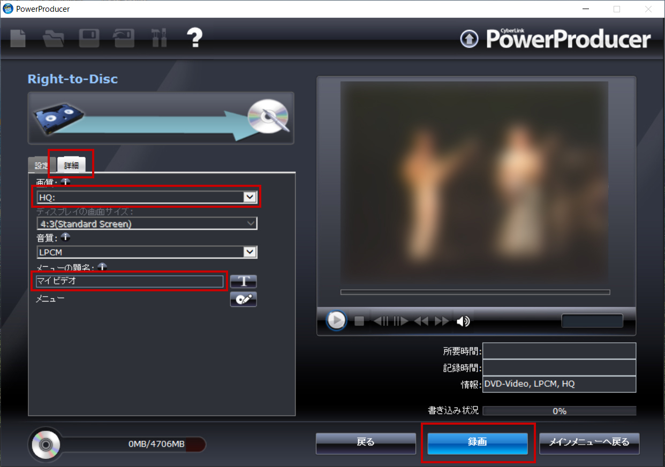Click the disc icon beside the capacity bar
Viewport: 665px width, 467px height.
point(45,444)
